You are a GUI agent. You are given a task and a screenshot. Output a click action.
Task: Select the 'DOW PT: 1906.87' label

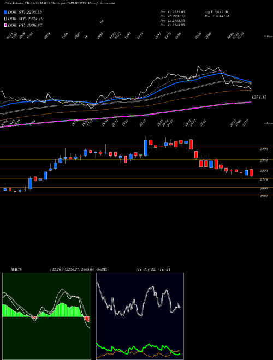[x=25, y=25]
